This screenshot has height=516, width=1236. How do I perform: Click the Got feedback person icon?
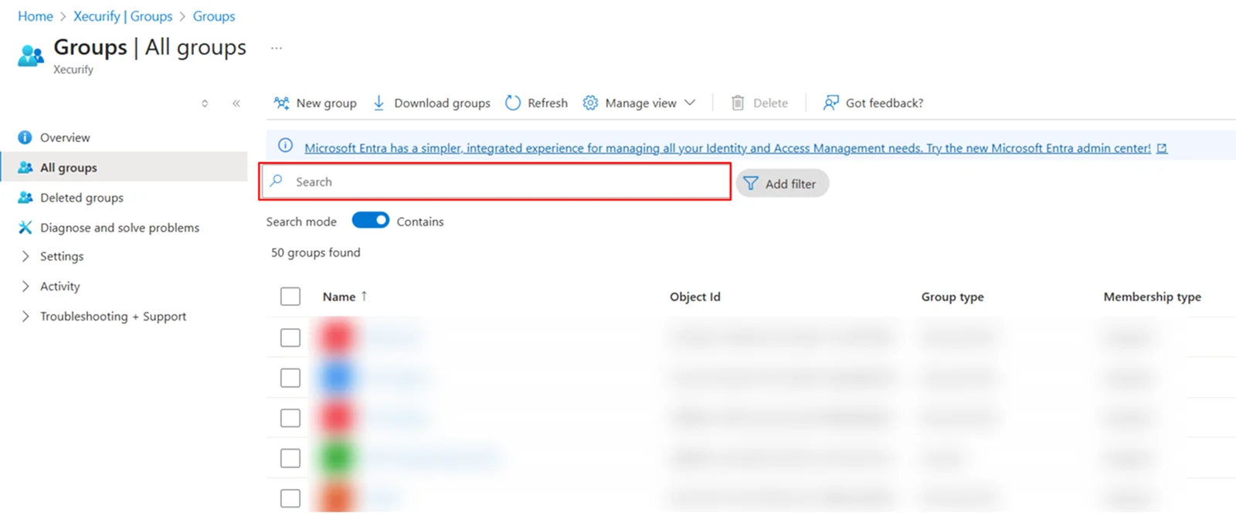tap(830, 103)
